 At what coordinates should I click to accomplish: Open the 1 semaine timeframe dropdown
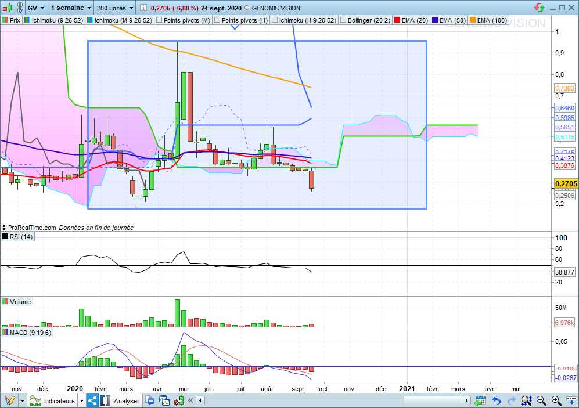point(71,8)
